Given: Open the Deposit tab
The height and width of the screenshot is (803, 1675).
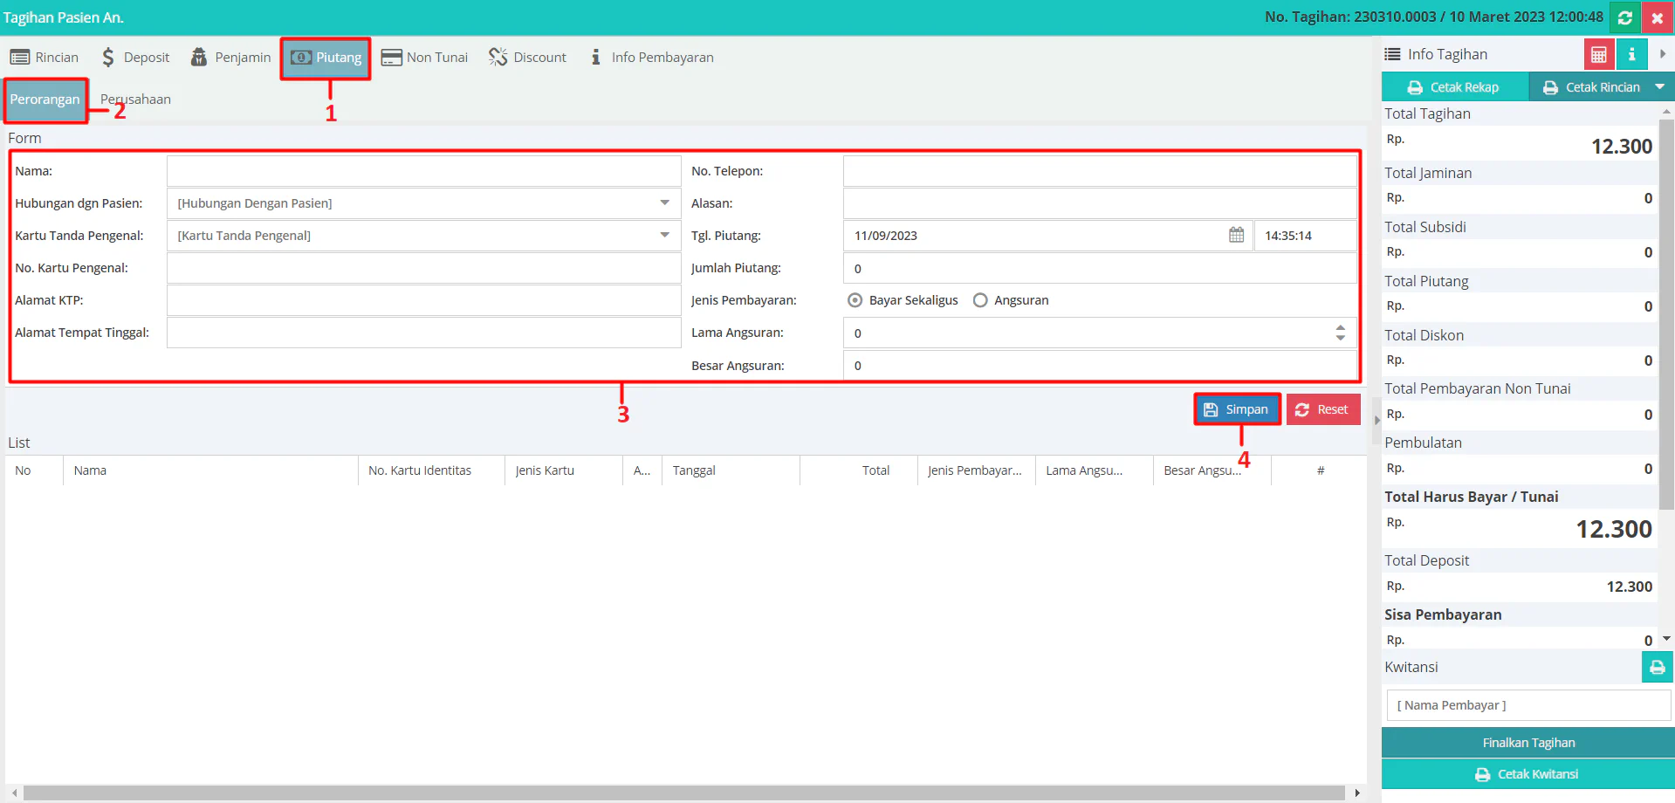Looking at the screenshot, I should (x=135, y=58).
